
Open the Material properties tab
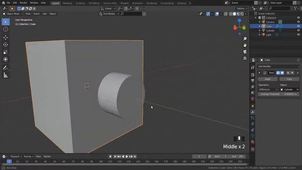point(253,142)
